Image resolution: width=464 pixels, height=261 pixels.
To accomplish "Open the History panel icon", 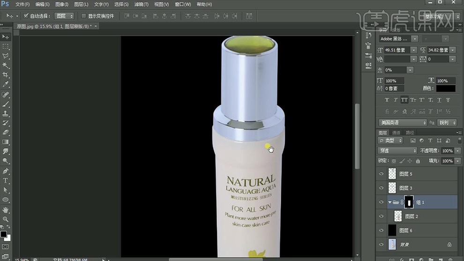I will pos(368,35).
